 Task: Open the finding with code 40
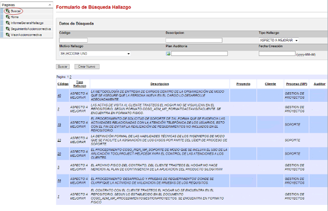pyautogui.click(x=59, y=95)
